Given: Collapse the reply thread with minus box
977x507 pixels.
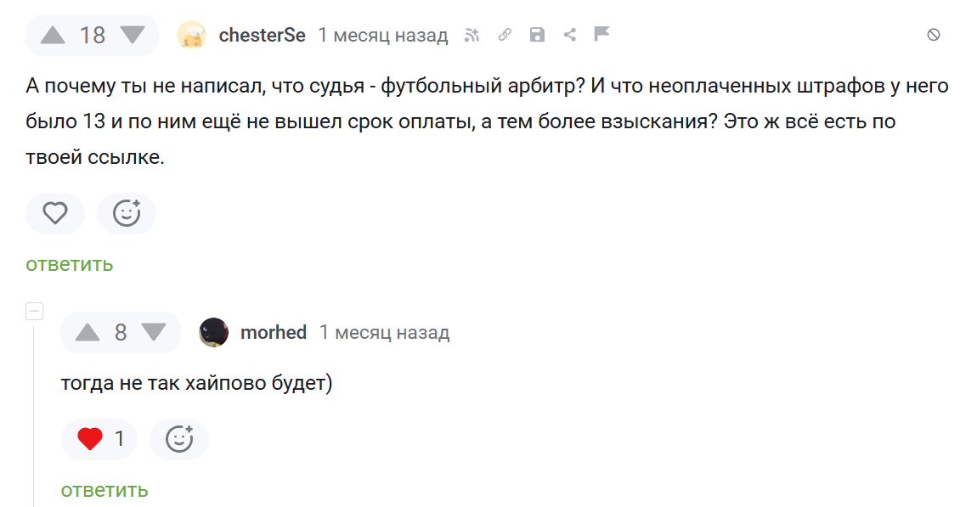Looking at the screenshot, I should (x=35, y=311).
